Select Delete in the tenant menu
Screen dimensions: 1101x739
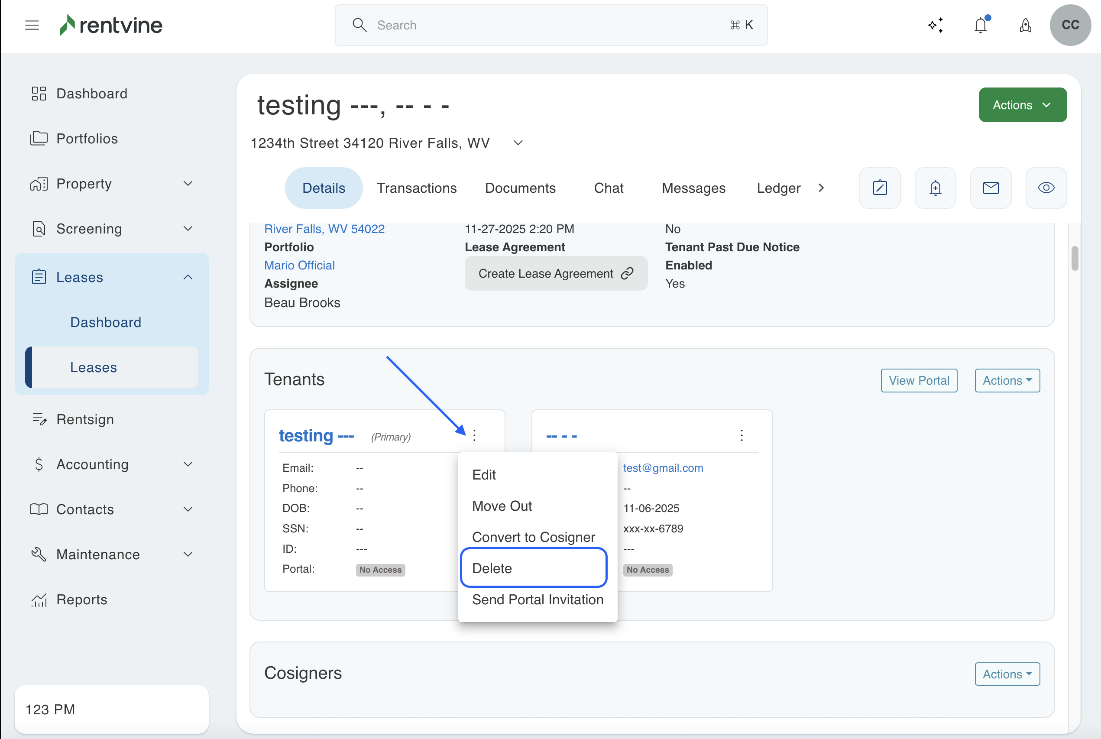coord(533,568)
